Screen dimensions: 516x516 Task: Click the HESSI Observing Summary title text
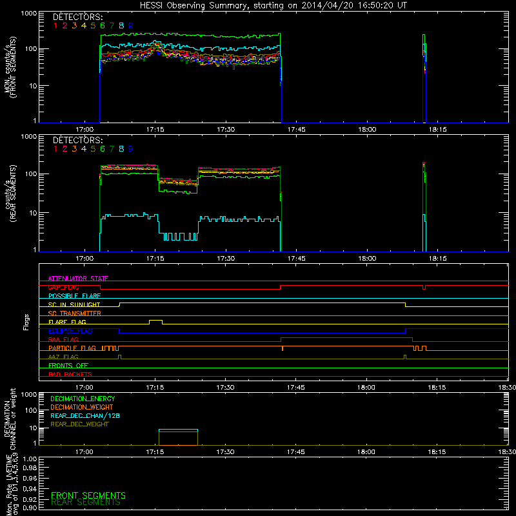273,5
